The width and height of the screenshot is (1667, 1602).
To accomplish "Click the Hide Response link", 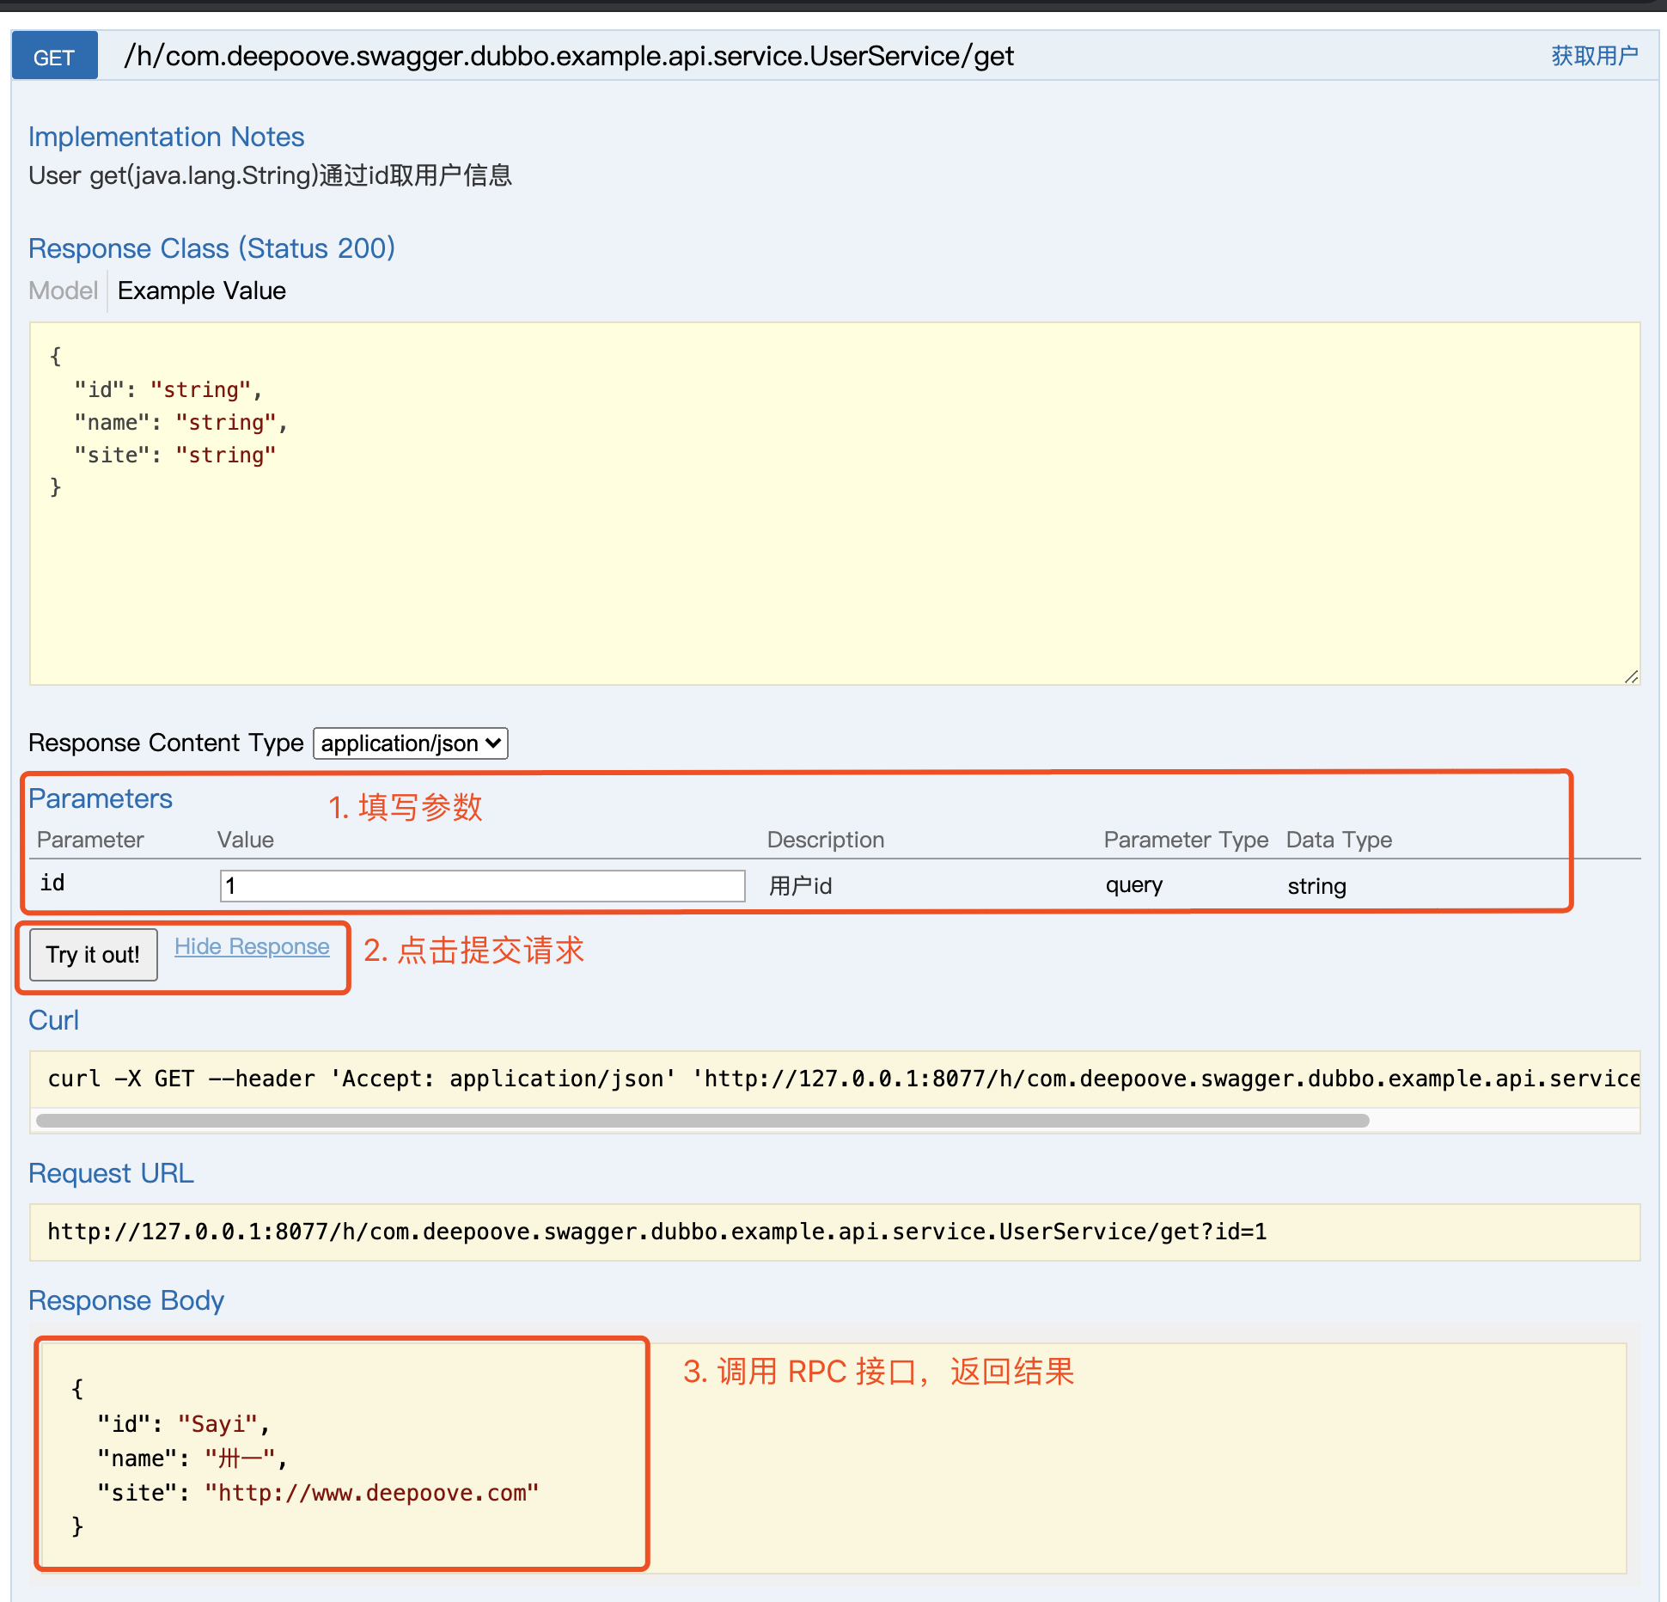I will coord(252,947).
